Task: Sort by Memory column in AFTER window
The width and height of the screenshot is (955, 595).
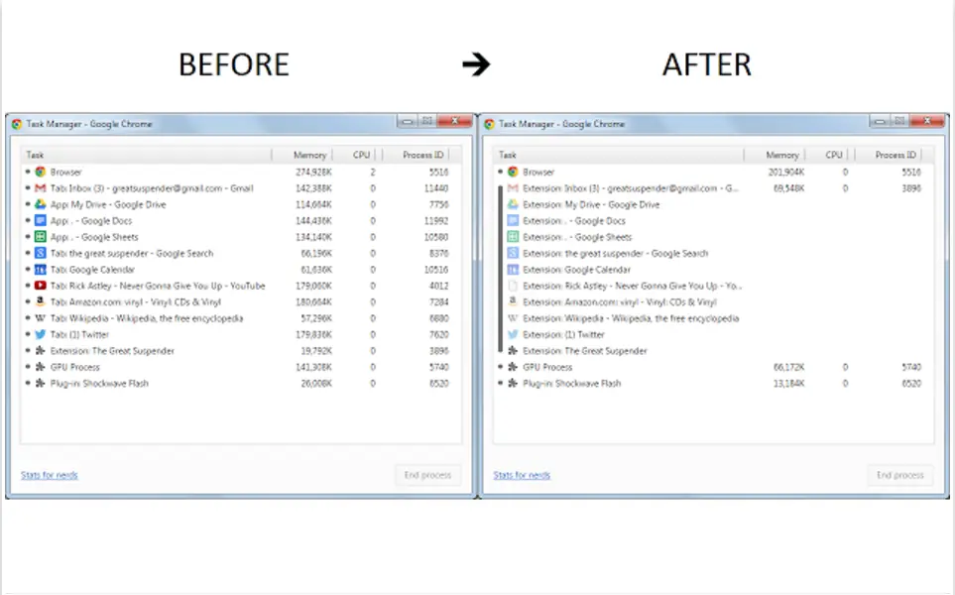Action: [x=775, y=155]
